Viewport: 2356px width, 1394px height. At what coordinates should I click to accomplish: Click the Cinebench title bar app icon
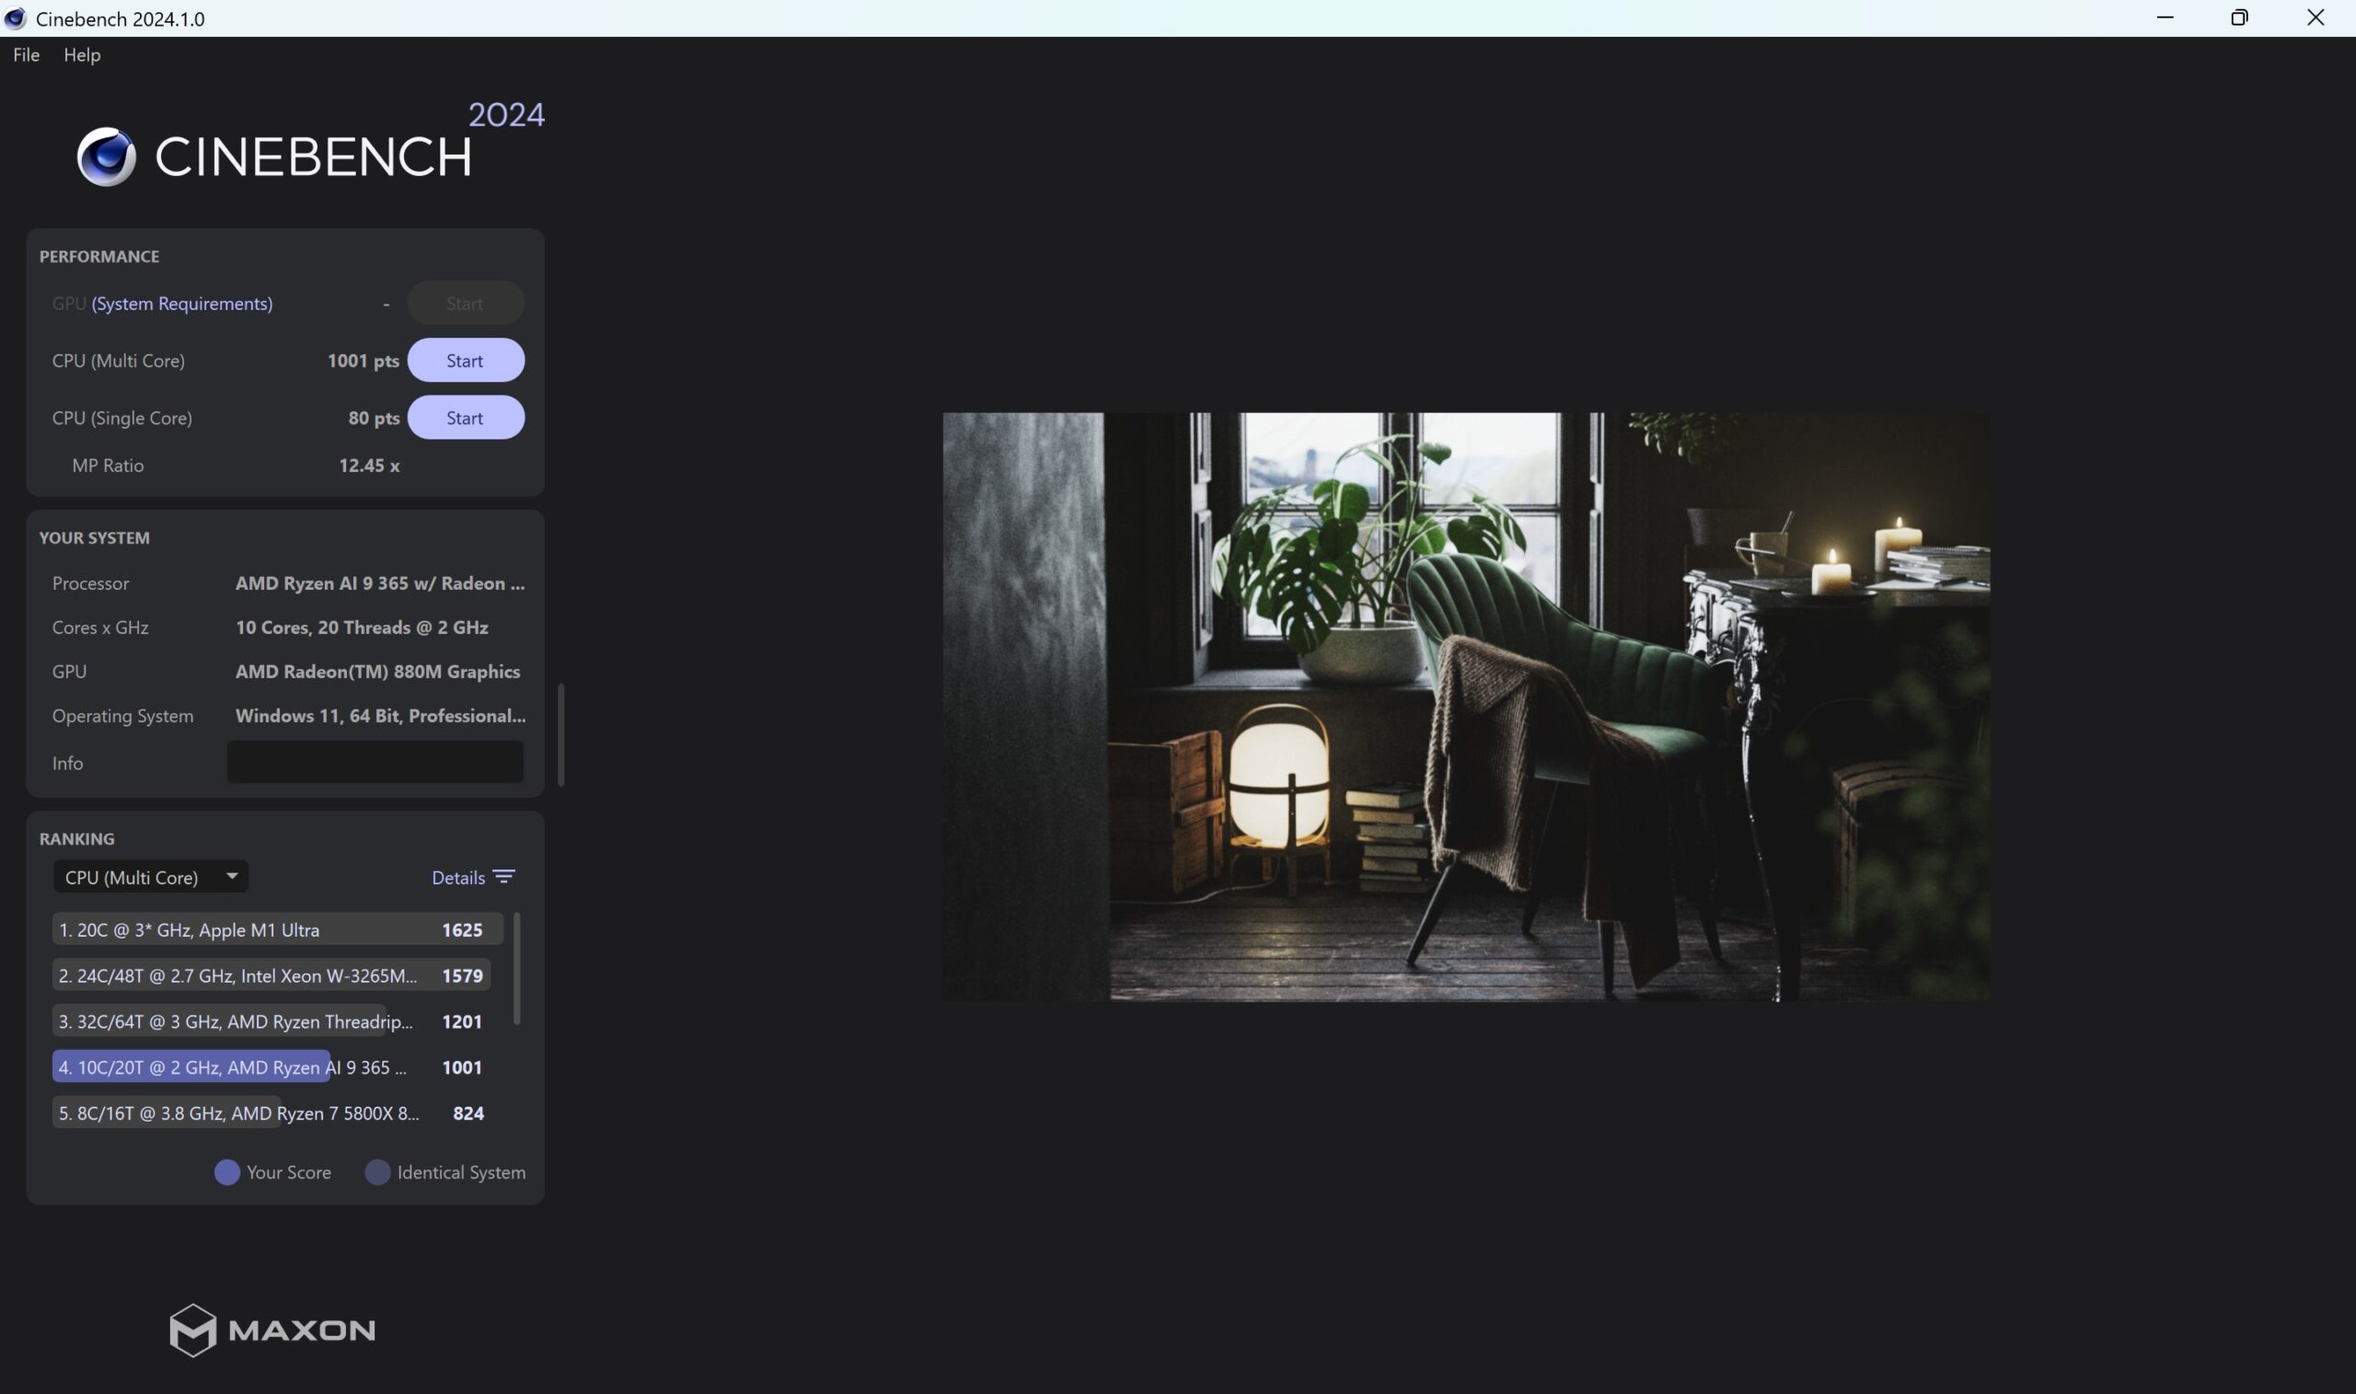(x=15, y=17)
